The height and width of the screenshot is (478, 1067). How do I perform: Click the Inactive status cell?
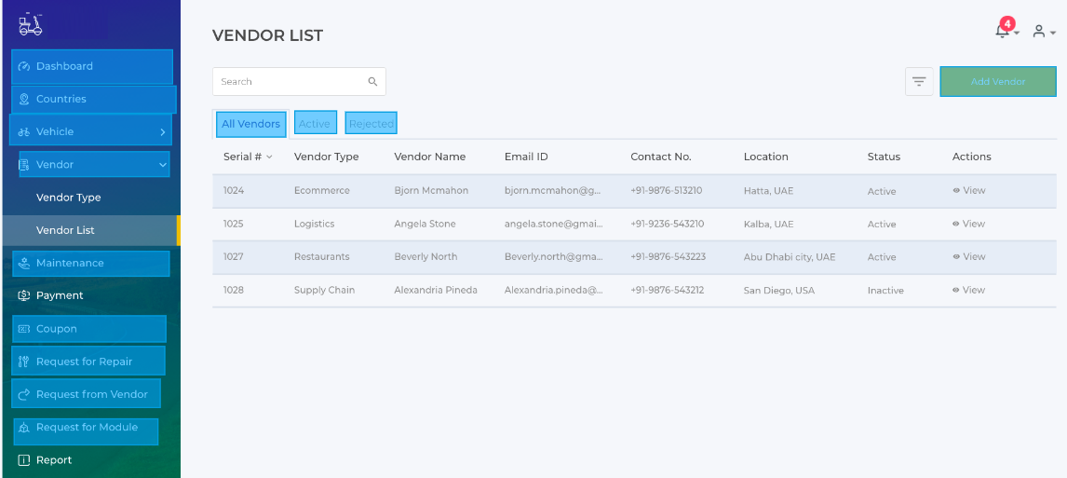[885, 290]
